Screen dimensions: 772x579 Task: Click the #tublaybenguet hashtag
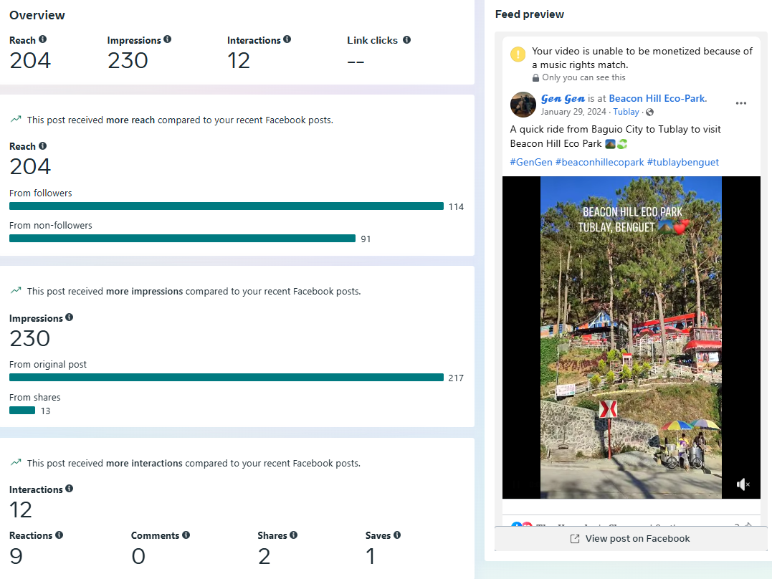click(682, 163)
